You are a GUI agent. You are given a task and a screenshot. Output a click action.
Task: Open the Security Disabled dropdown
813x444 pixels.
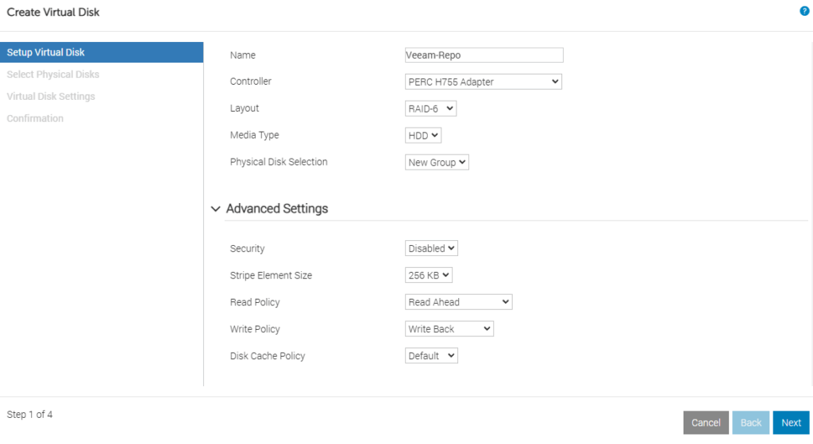(x=431, y=248)
